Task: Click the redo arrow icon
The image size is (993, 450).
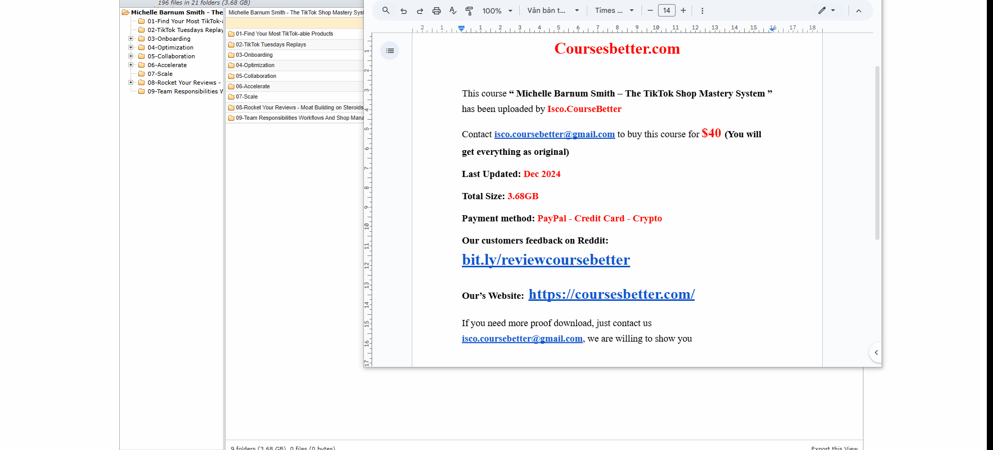Action: pos(420,11)
